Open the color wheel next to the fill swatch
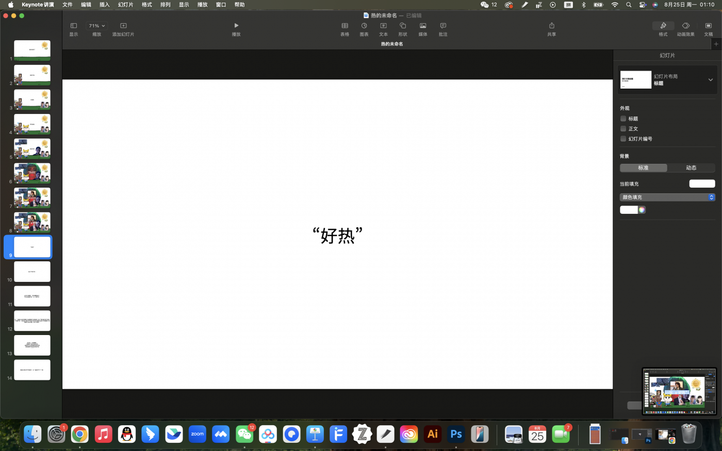This screenshot has width=722, height=451. coord(642,210)
